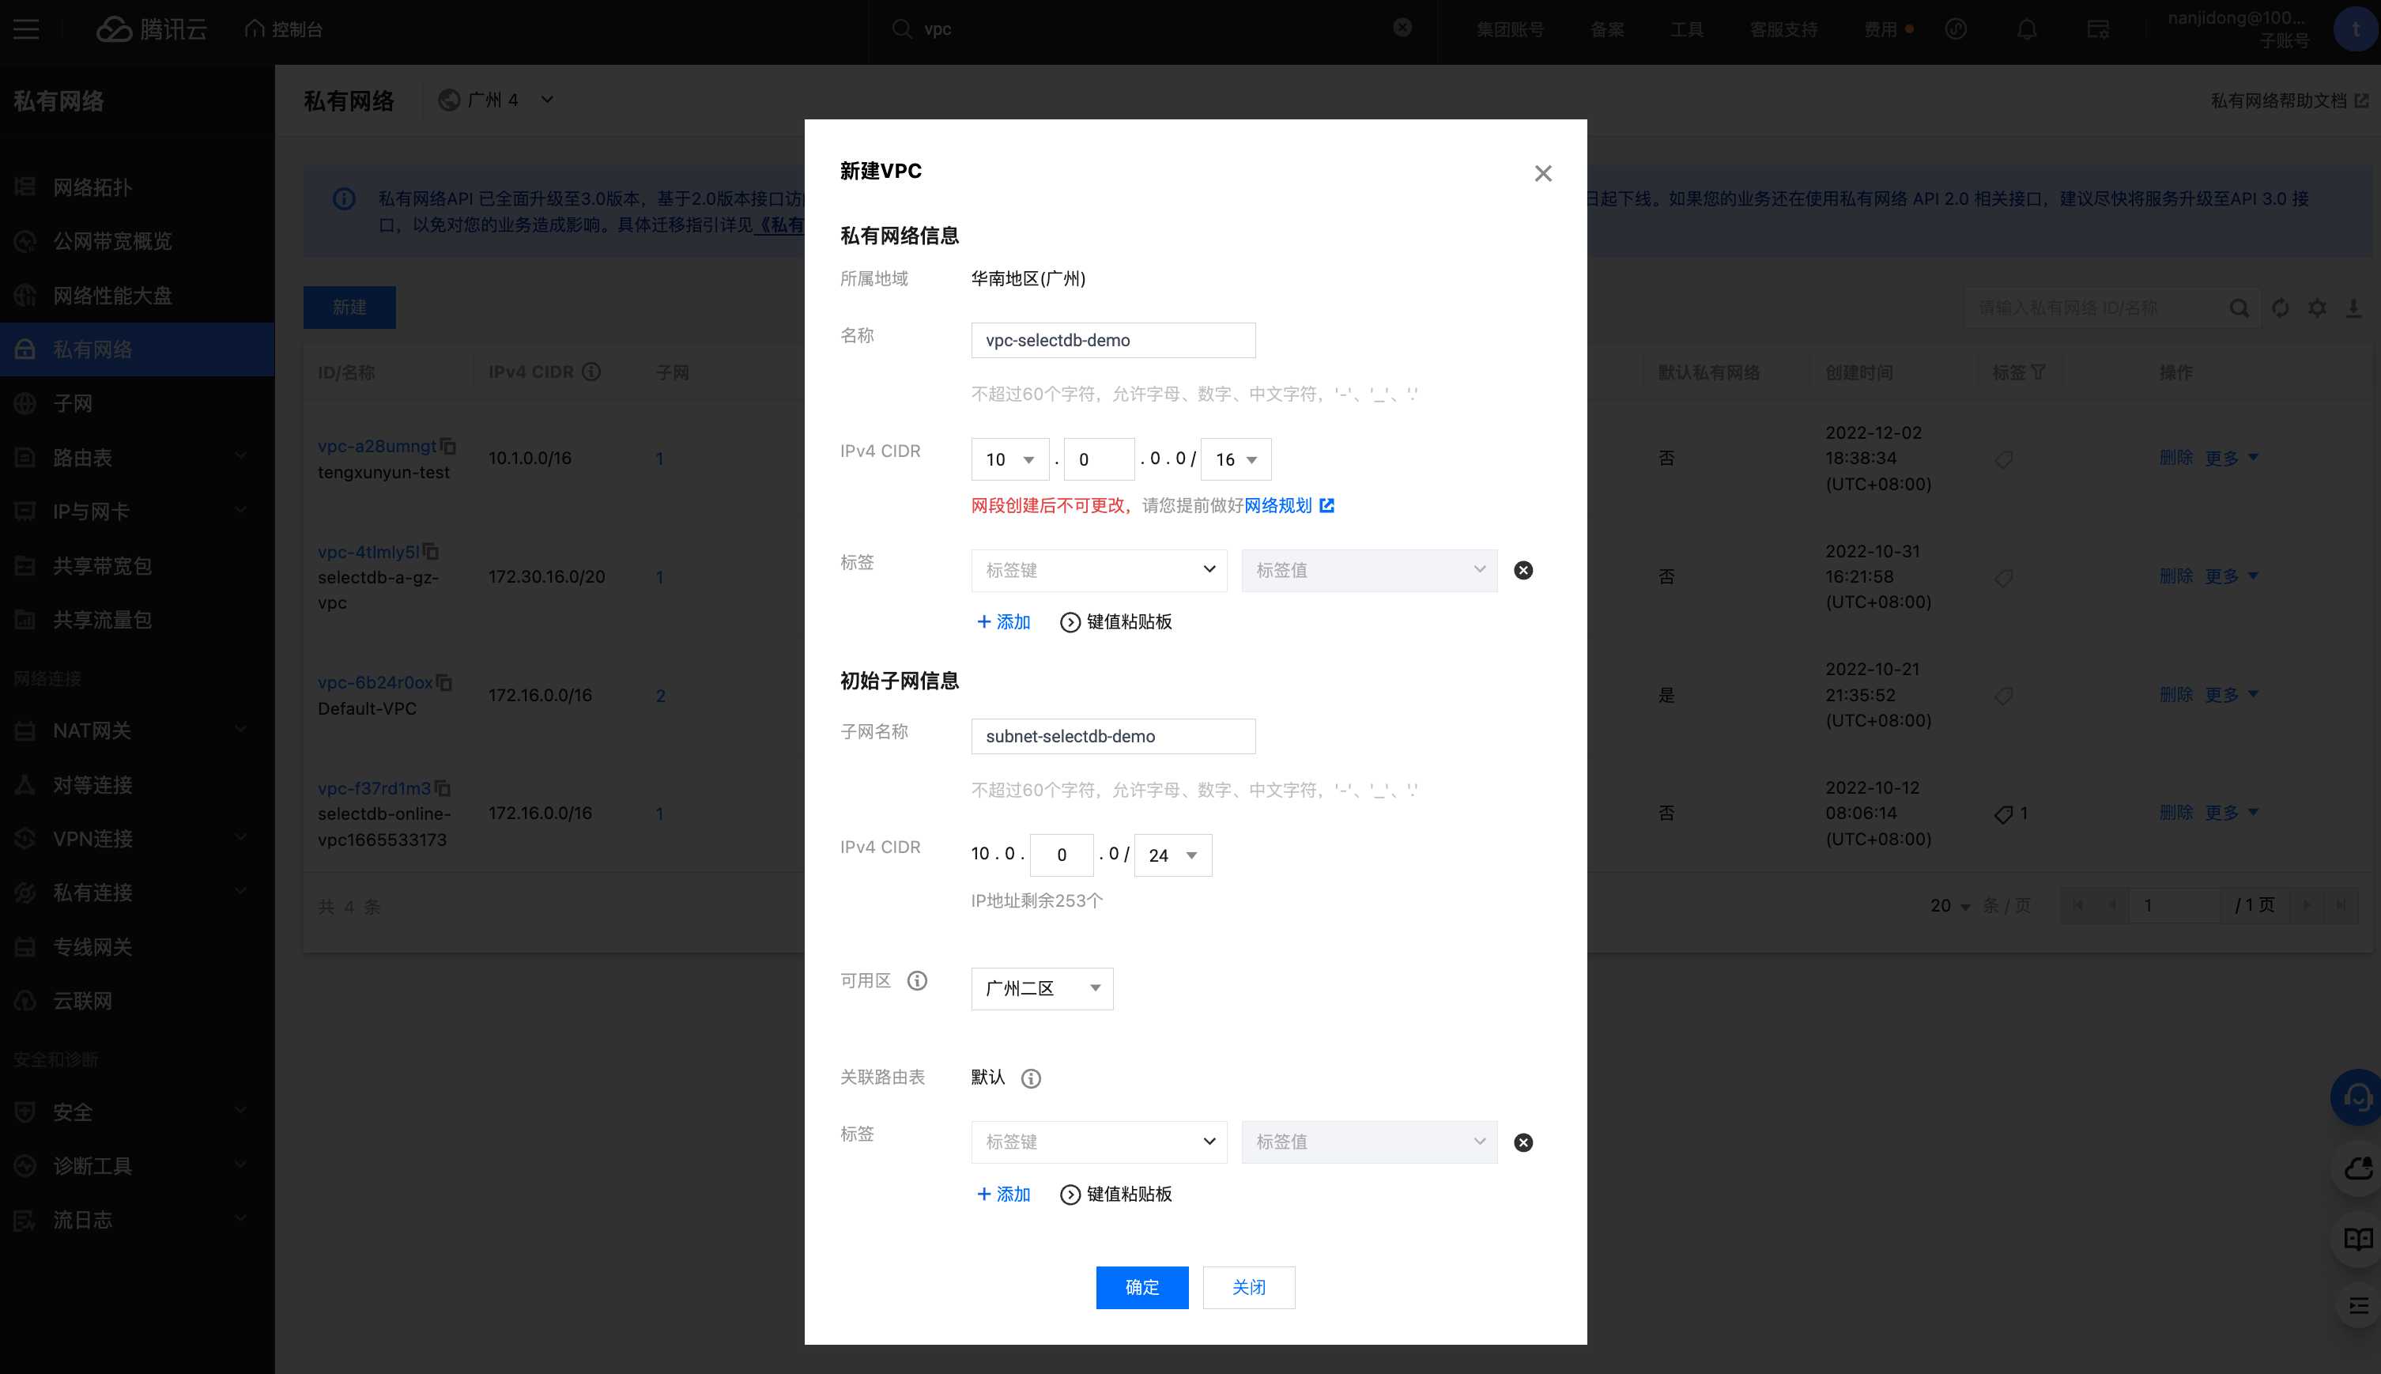Open table settings gear icon
Screen dimensions: 2381x1374
click(2317, 308)
